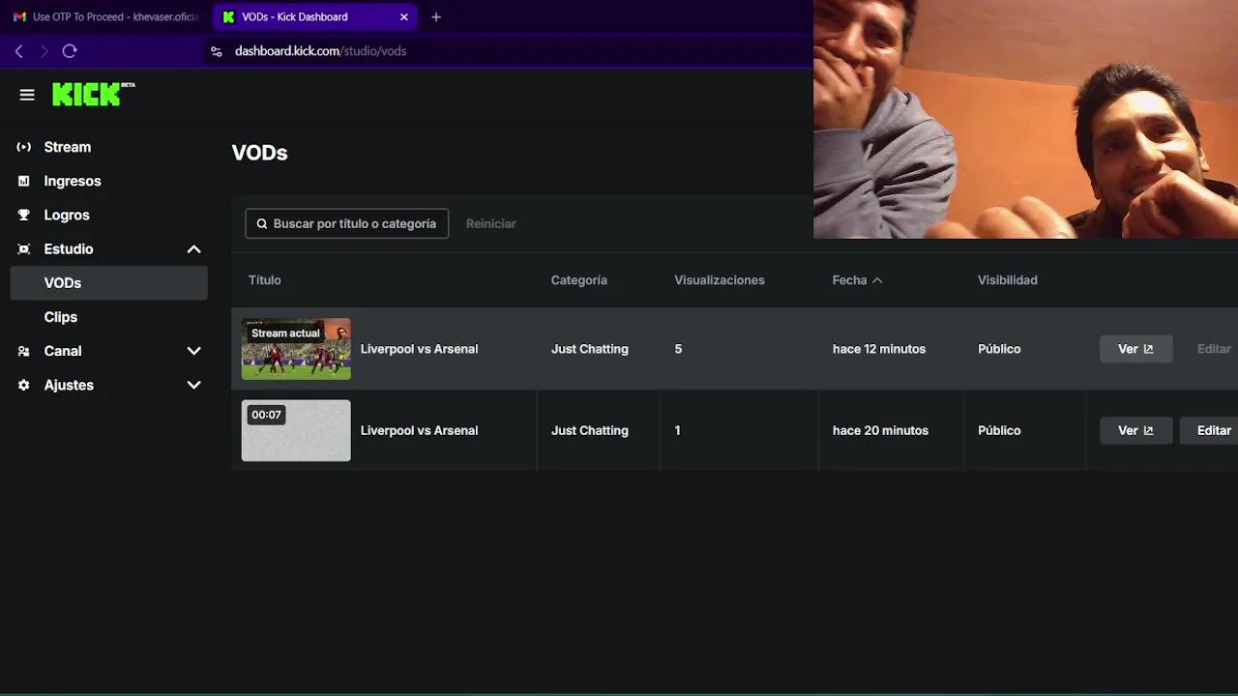Focus the Buscar por título o categoría field
The height and width of the screenshot is (696, 1238).
tap(347, 223)
